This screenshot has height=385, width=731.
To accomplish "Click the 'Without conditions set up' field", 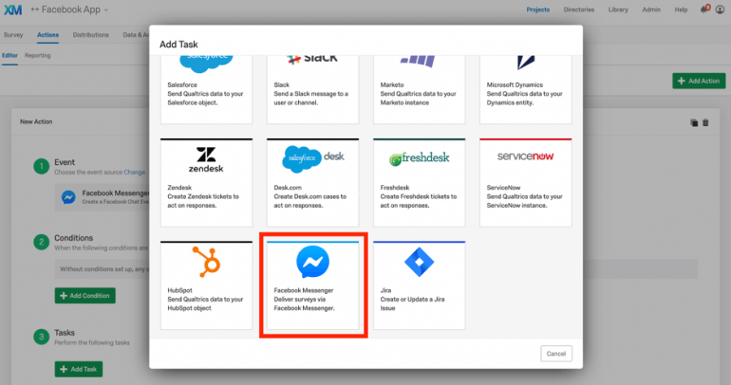I will pyautogui.click(x=376, y=269).
